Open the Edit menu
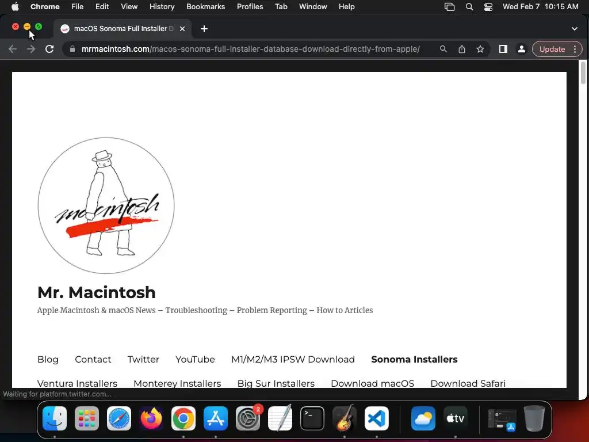 click(x=102, y=7)
